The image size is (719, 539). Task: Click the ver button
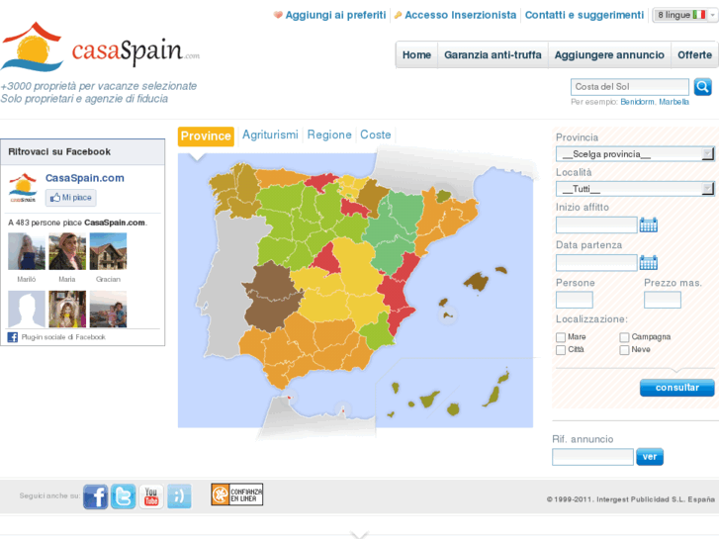[650, 457]
